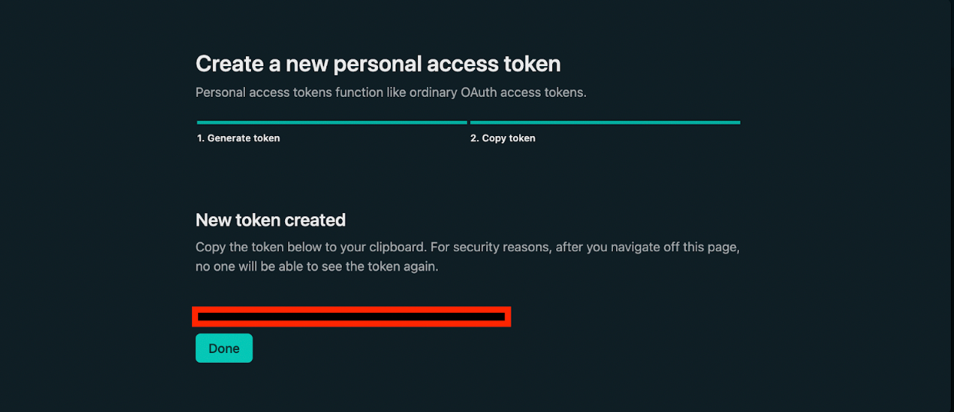Open the "2. Copy token" step

click(x=502, y=138)
